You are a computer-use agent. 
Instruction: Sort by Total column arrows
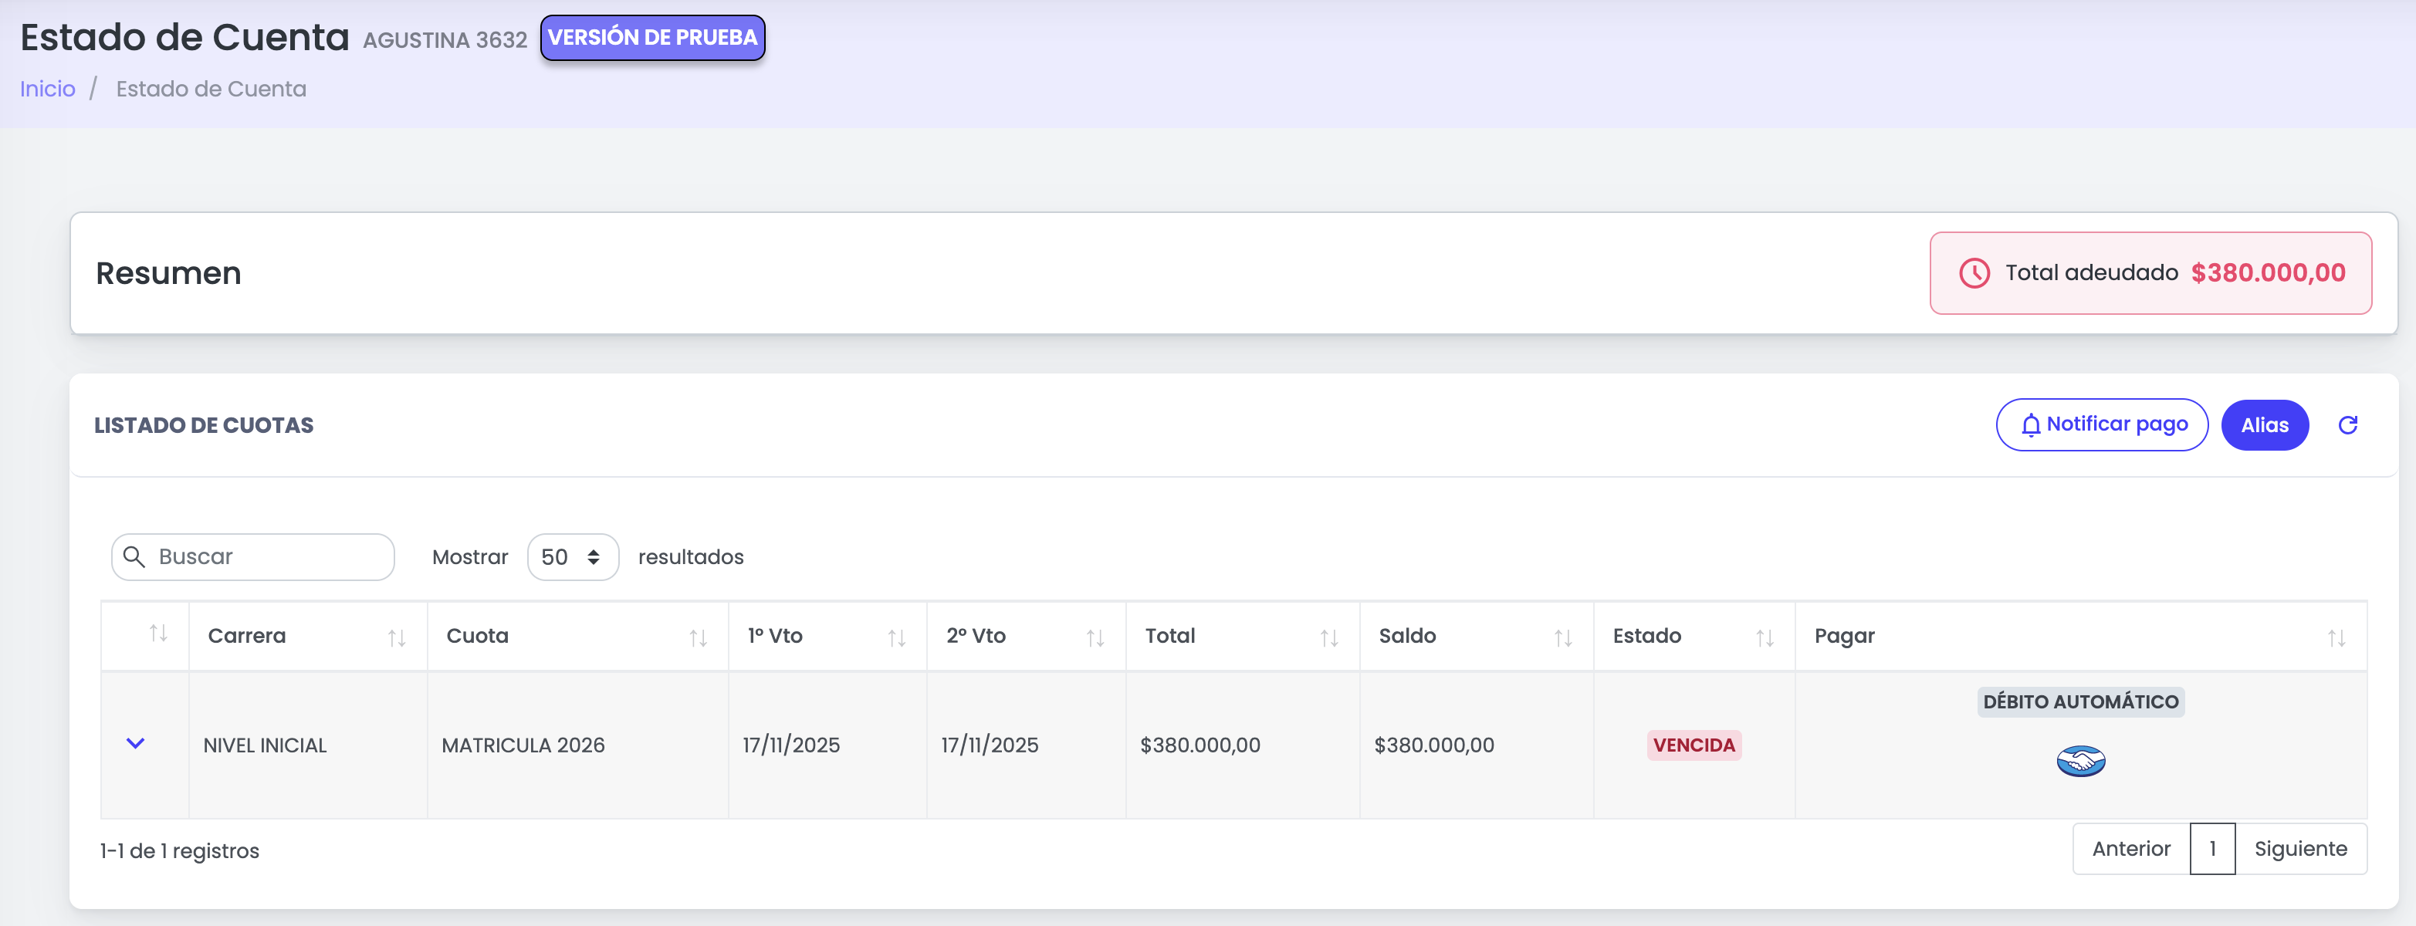click(x=1329, y=638)
